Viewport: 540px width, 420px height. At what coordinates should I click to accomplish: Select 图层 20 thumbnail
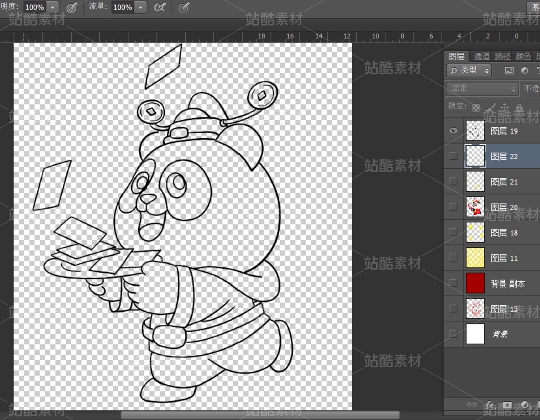pos(475,207)
